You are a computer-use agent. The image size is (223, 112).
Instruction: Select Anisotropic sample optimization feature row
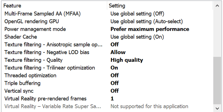54,45
